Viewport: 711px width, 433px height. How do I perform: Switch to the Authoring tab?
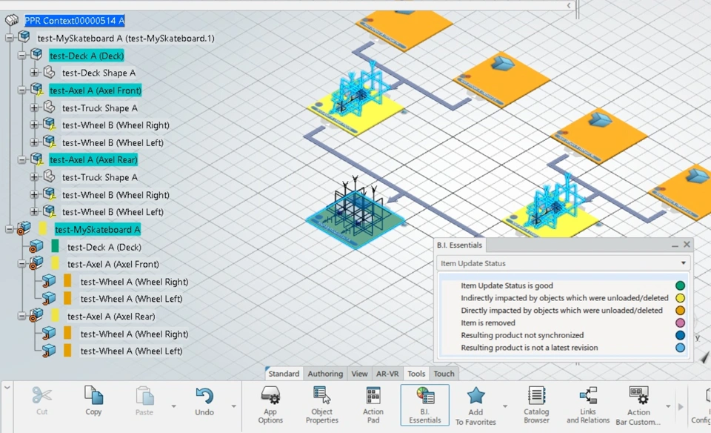click(325, 374)
